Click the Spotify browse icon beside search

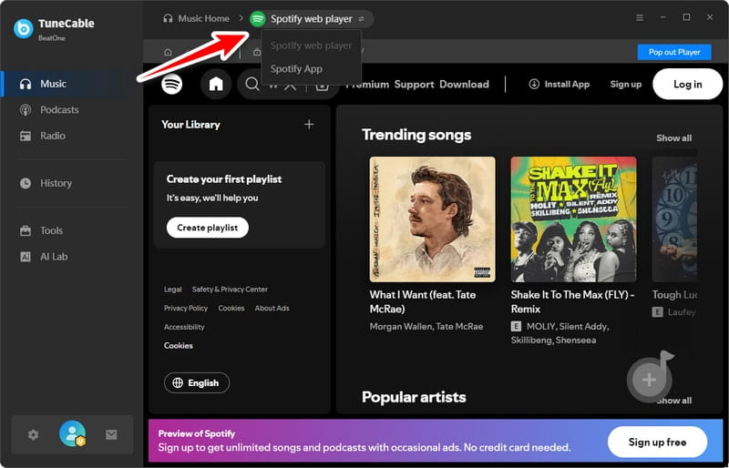coord(323,85)
